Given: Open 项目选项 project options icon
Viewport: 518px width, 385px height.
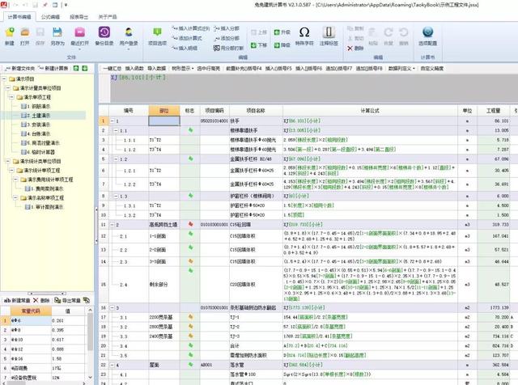Looking at the screenshot, I should (x=157, y=32).
